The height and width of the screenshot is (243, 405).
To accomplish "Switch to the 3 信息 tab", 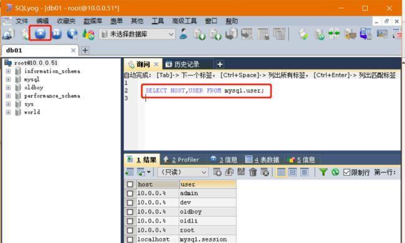I will 224,160.
